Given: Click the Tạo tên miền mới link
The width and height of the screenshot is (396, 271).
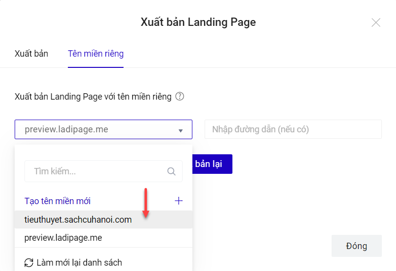Looking at the screenshot, I should pos(58,201).
